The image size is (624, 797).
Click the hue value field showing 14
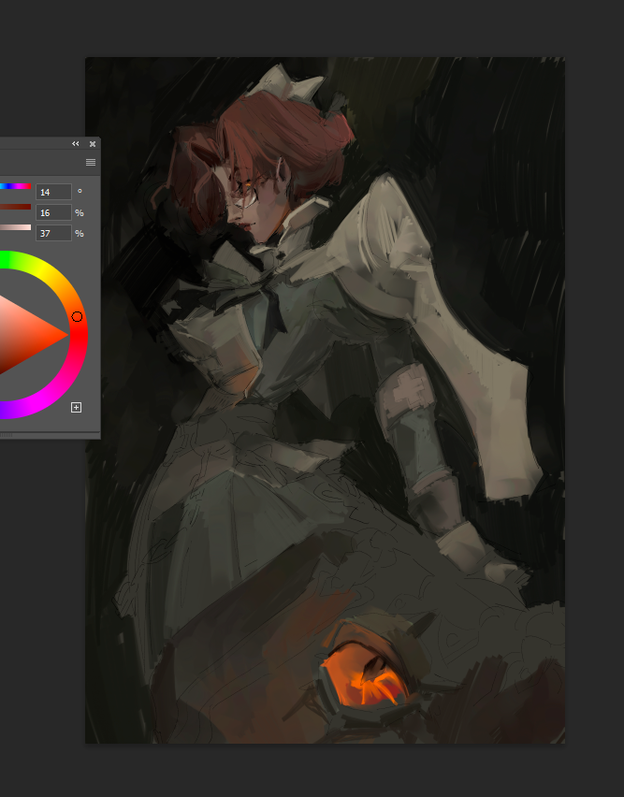53,192
